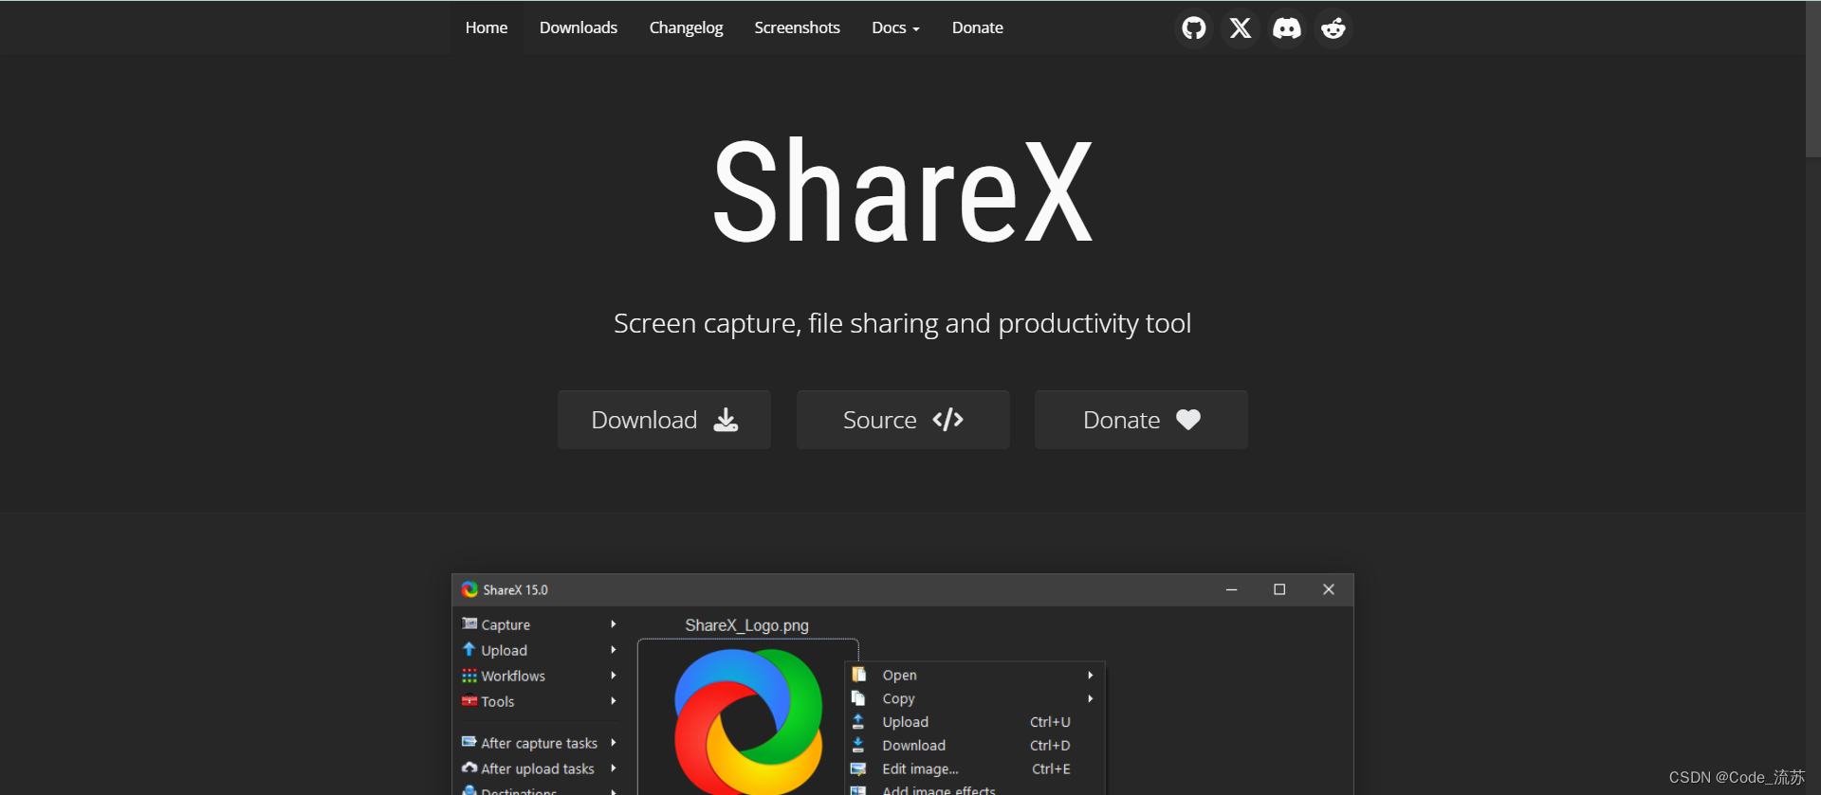
Task: Select Upload Ctrl+U in context menu
Action: (x=974, y=722)
